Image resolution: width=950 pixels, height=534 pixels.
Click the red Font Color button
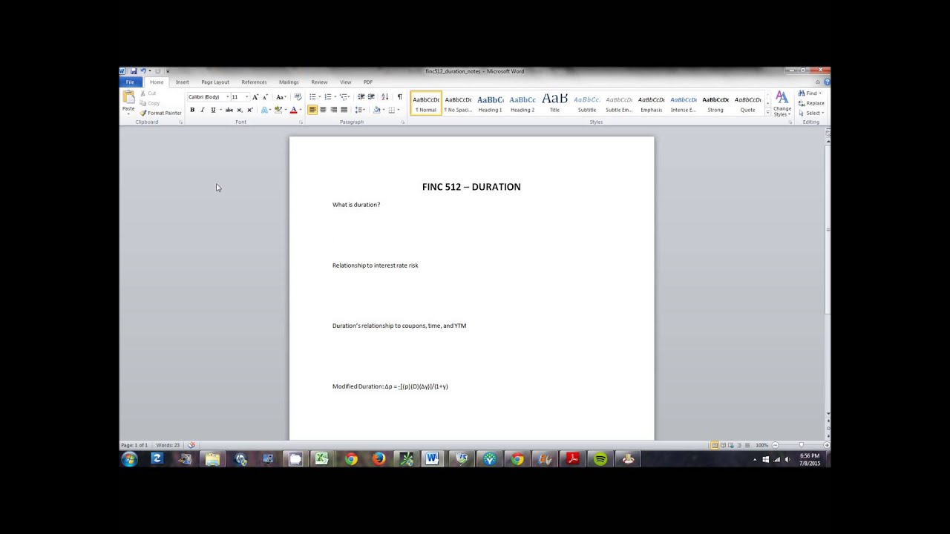click(x=293, y=110)
